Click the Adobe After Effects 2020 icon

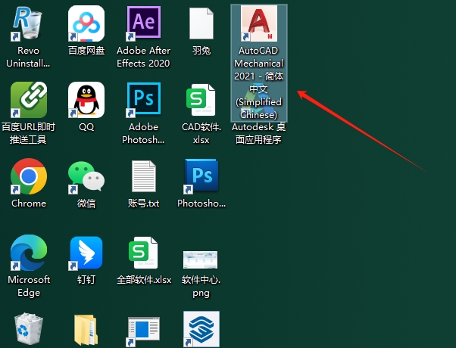click(144, 23)
